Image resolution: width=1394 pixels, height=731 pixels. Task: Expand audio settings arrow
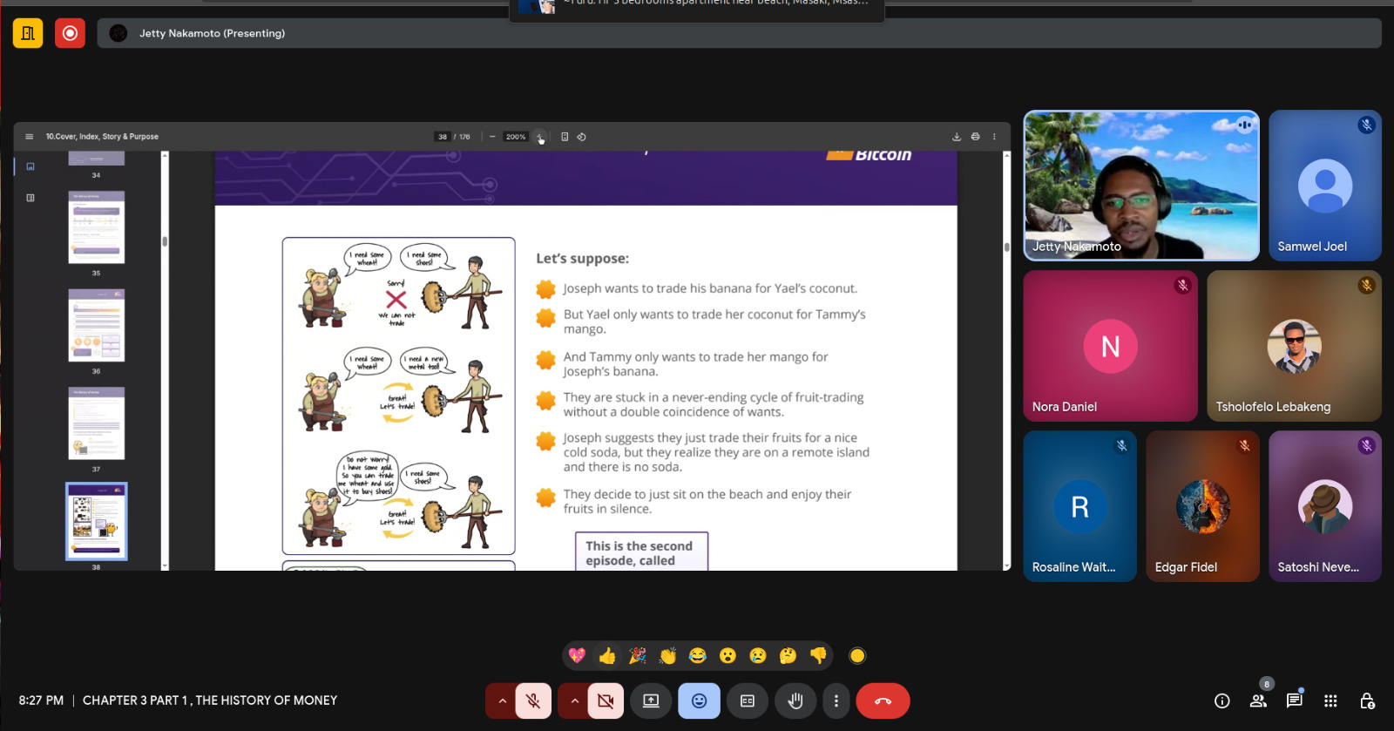[x=502, y=701]
